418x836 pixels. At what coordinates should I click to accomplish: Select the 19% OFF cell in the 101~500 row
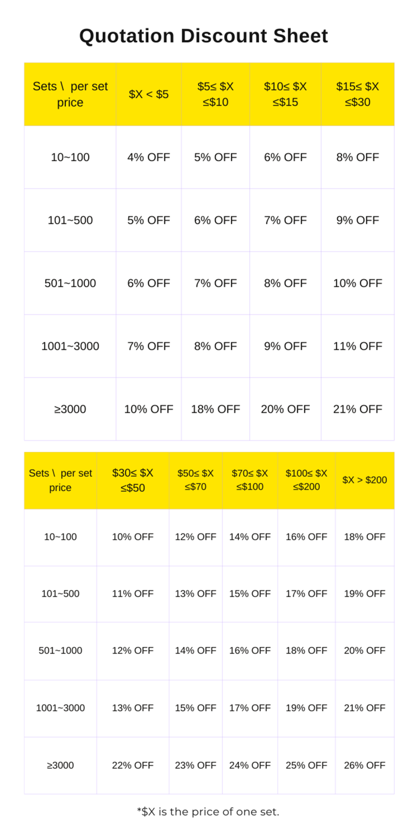pyautogui.click(x=364, y=594)
